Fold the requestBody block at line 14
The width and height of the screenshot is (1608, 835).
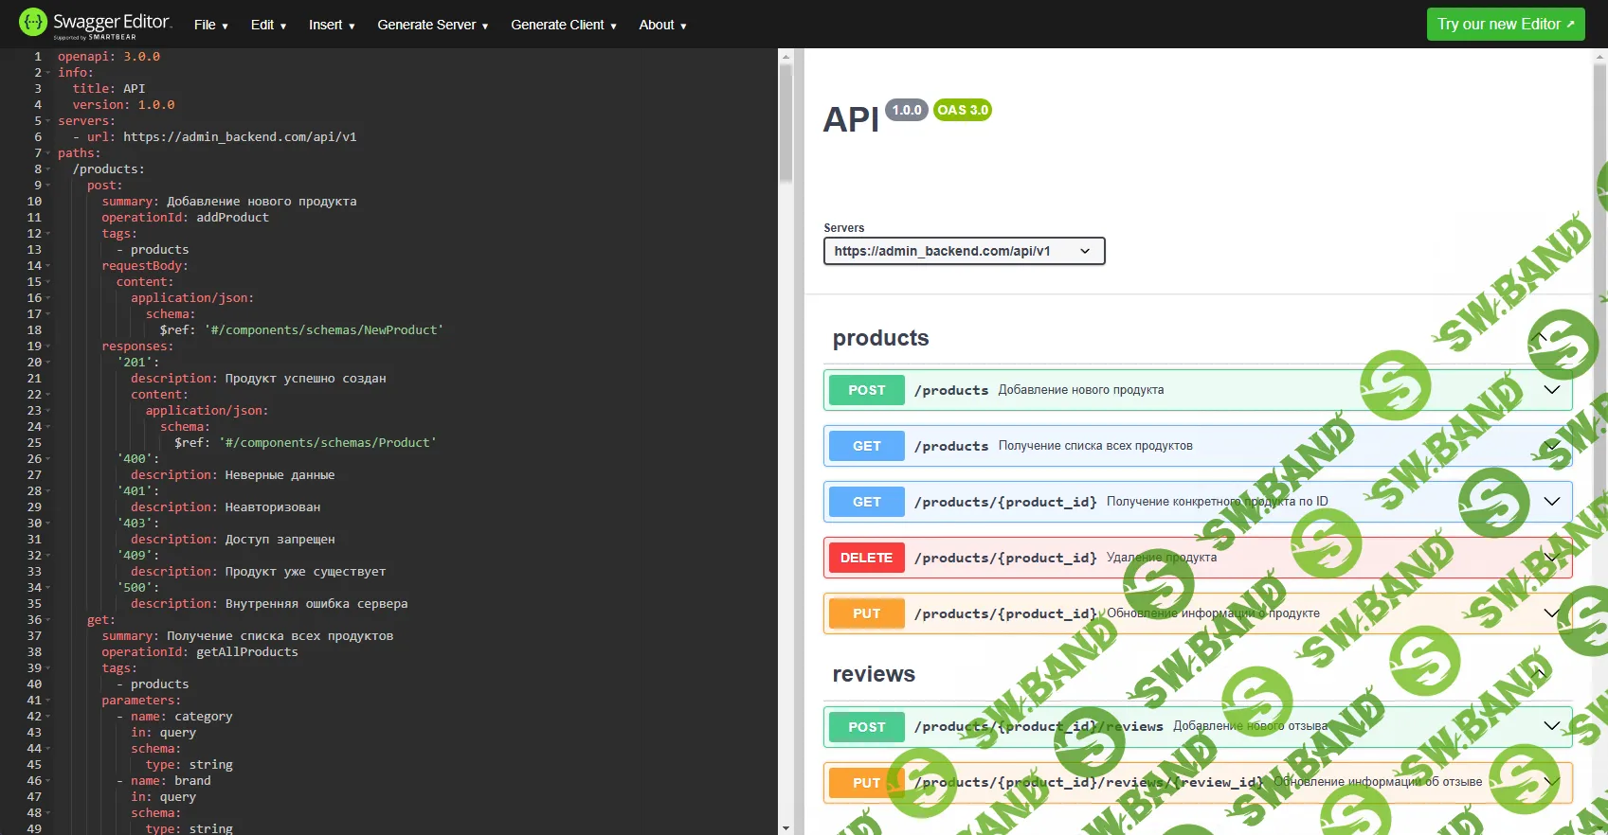click(47, 266)
